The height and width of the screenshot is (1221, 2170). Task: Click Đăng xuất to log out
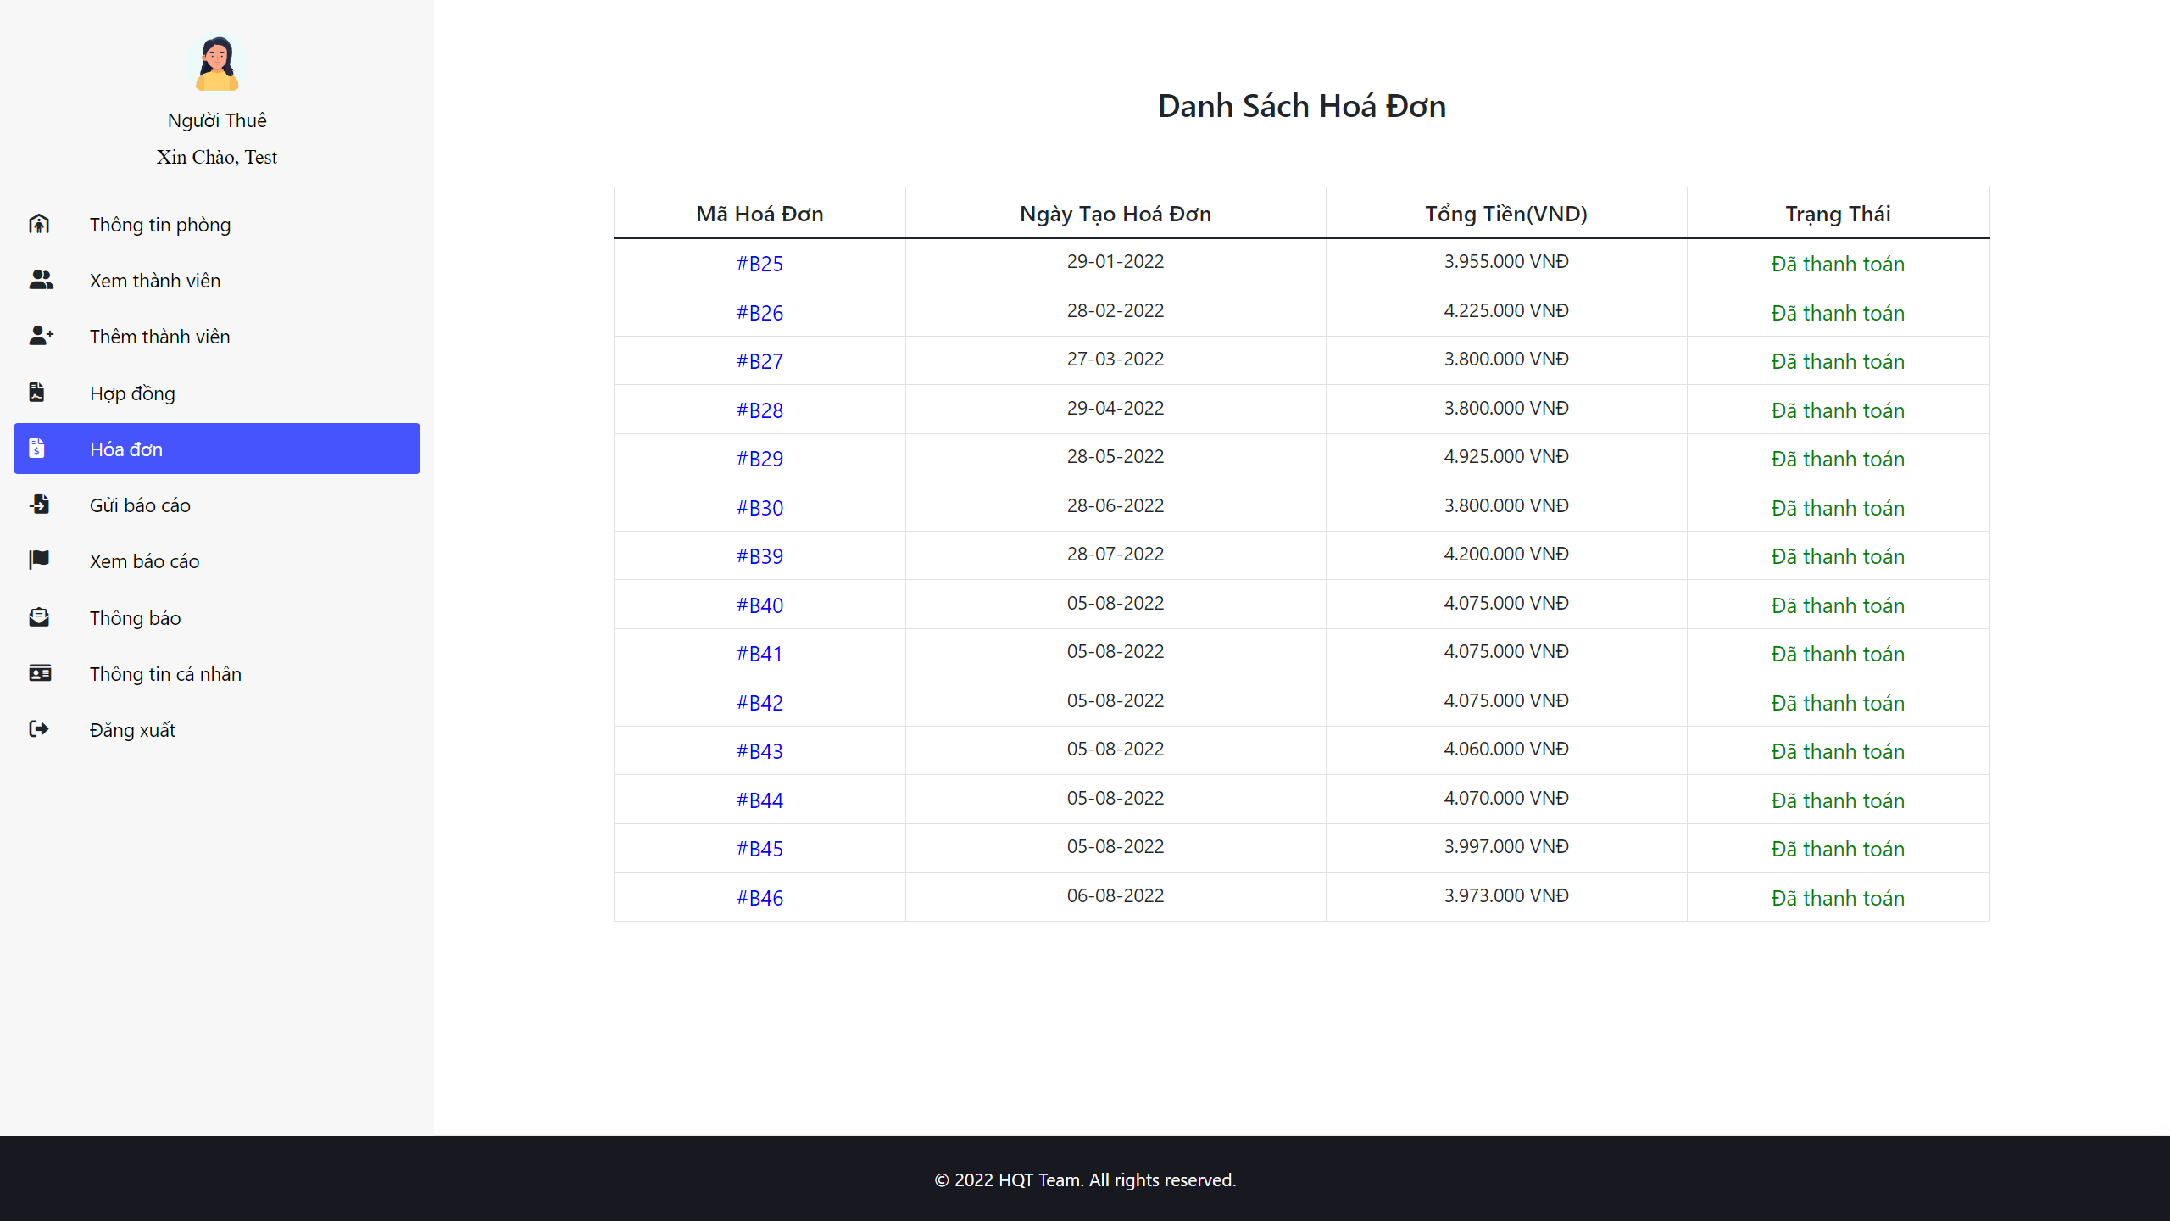[132, 730]
